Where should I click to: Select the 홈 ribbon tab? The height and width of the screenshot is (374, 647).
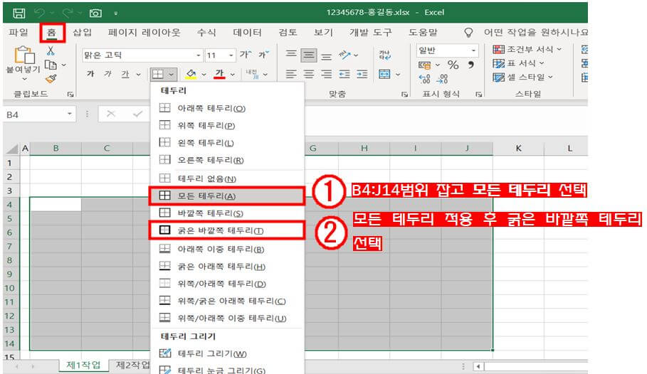click(52, 32)
